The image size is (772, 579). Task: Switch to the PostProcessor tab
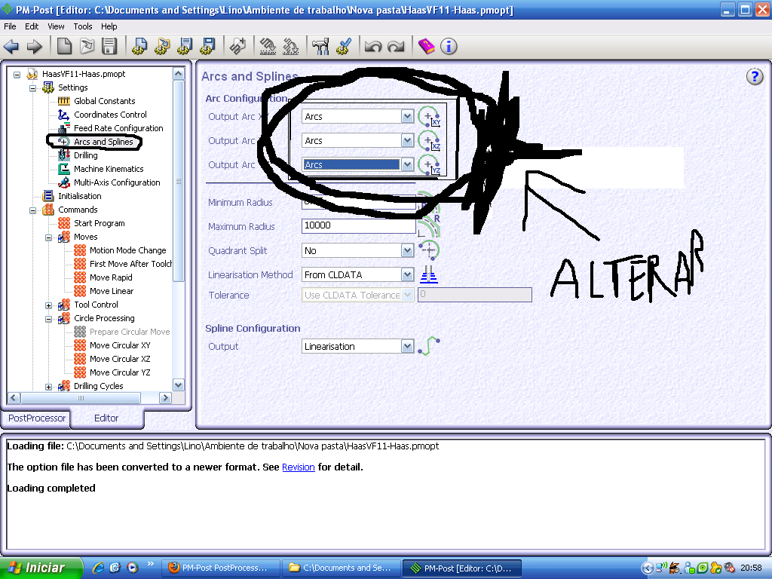(36, 418)
